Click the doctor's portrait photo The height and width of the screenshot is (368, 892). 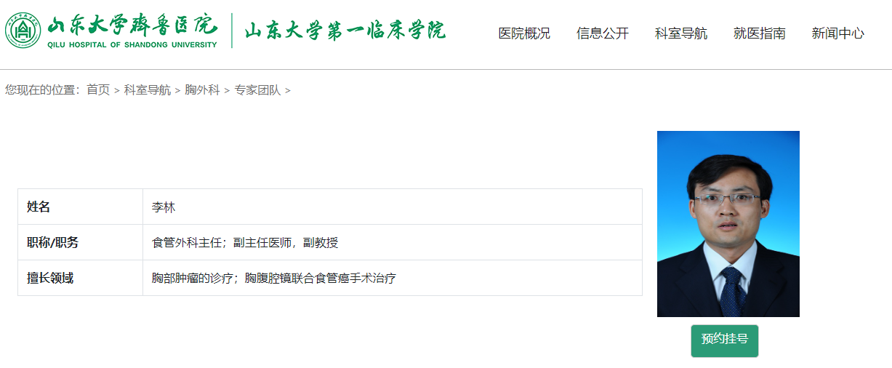(728, 224)
